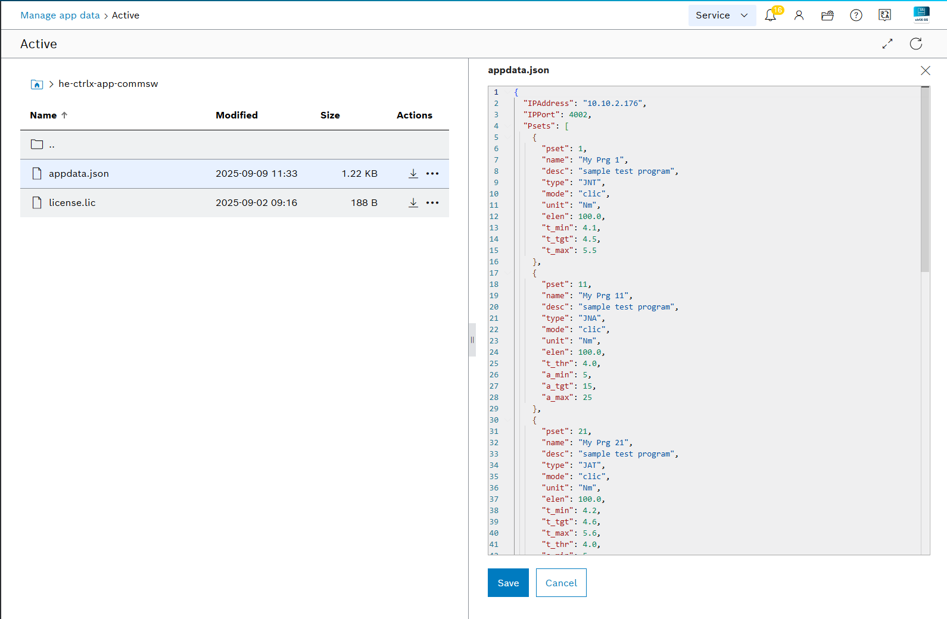The height and width of the screenshot is (619, 947).
Task: Go to the home directory icon
Action: pos(37,85)
